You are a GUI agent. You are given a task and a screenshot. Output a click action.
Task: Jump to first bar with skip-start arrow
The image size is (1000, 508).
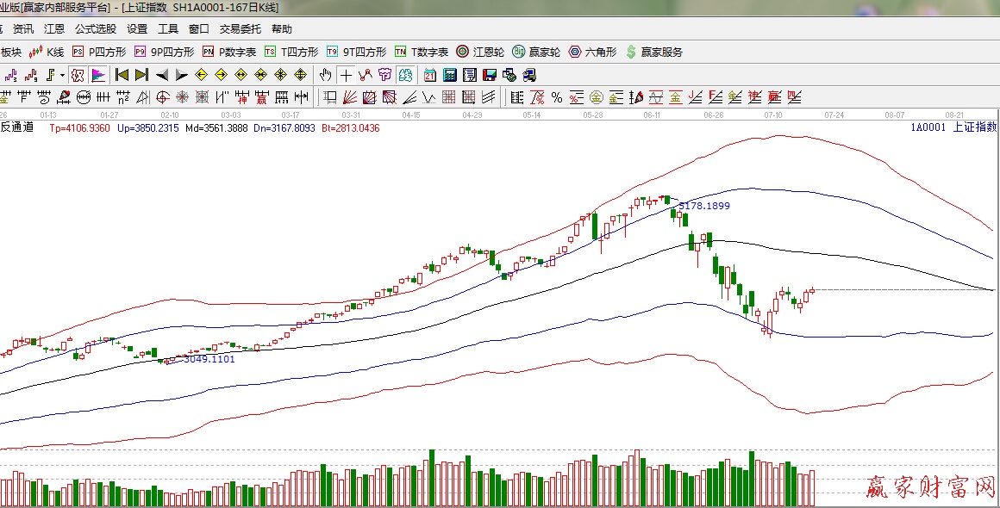(x=122, y=75)
